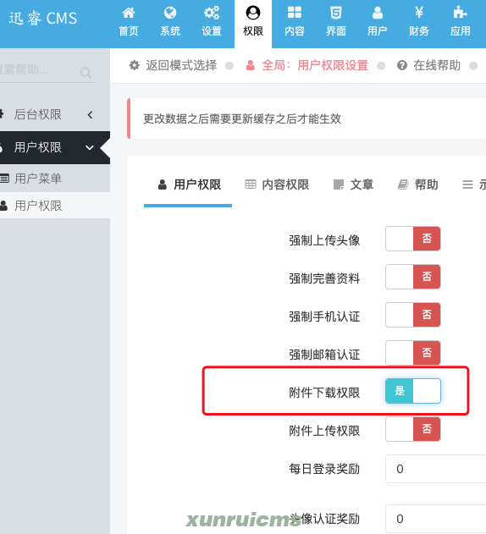Toggle the 强制完善资料 switch
Image resolution: width=486 pixels, height=534 pixels.
click(412, 277)
